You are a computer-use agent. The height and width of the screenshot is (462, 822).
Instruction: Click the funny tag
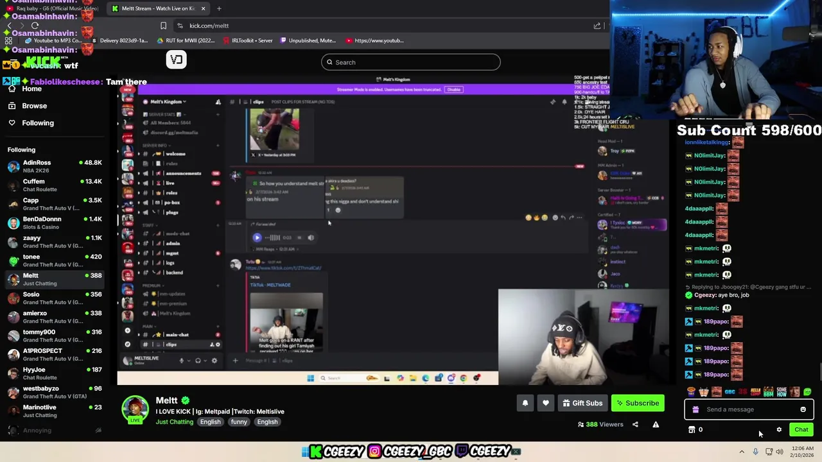coord(239,422)
